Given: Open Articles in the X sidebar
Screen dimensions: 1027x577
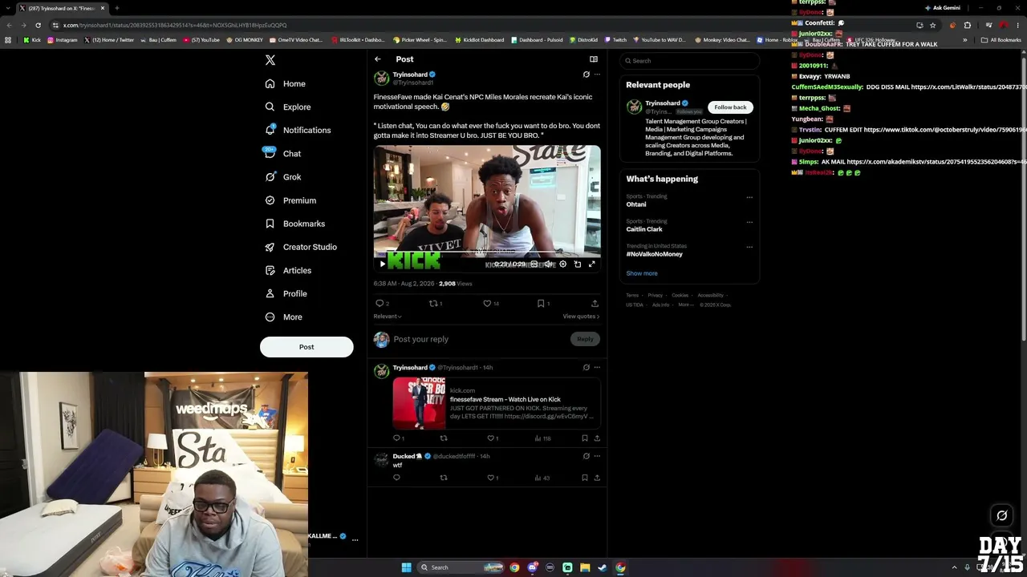Looking at the screenshot, I should [x=288, y=270].
